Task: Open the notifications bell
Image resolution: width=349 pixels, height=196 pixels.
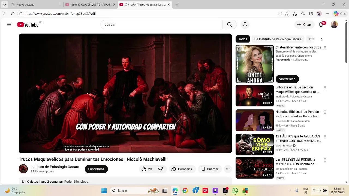Action: (x=321, y=24)
